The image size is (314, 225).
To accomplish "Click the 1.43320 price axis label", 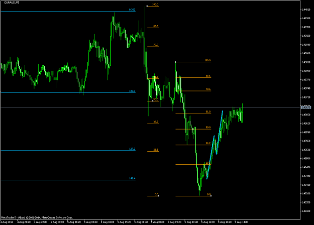I will (306, 211).
